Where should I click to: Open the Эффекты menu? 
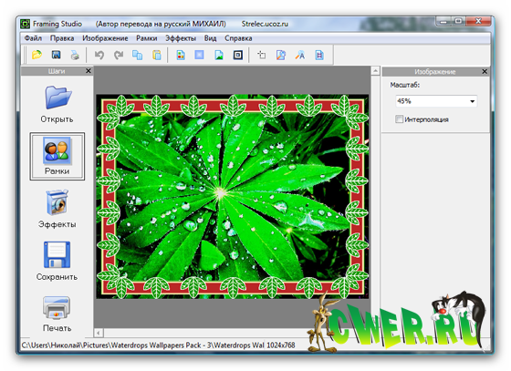click(181, 38)
